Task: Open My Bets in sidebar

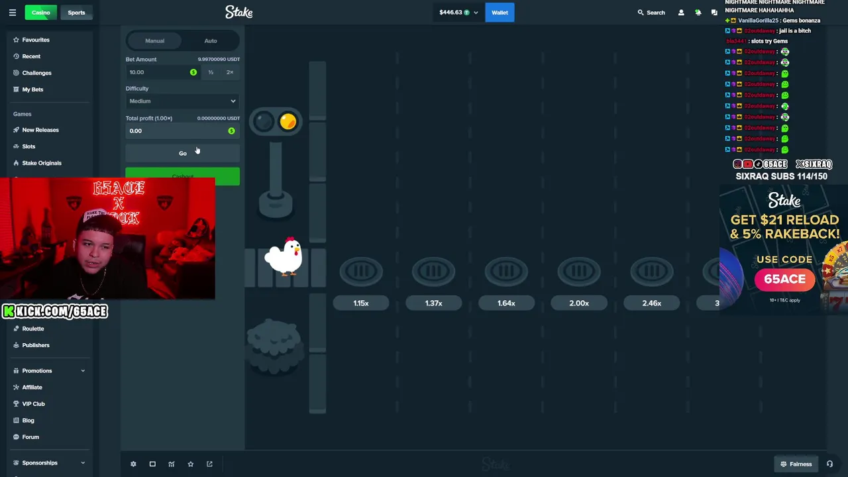Action: point(32,89)
